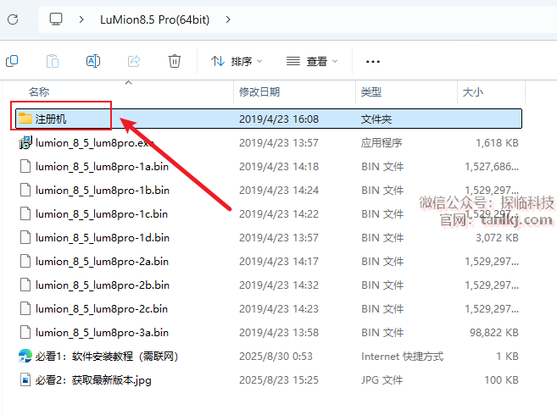
Task: Click the 文件夹 type cell of 注册机
Action: tap(376, 119)
